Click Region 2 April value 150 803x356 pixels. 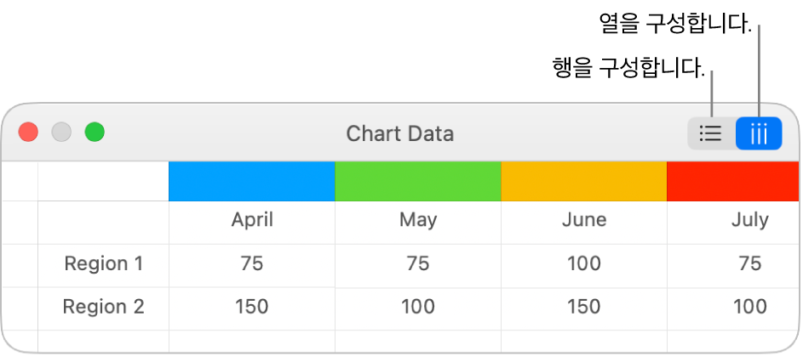coord(252,307)
